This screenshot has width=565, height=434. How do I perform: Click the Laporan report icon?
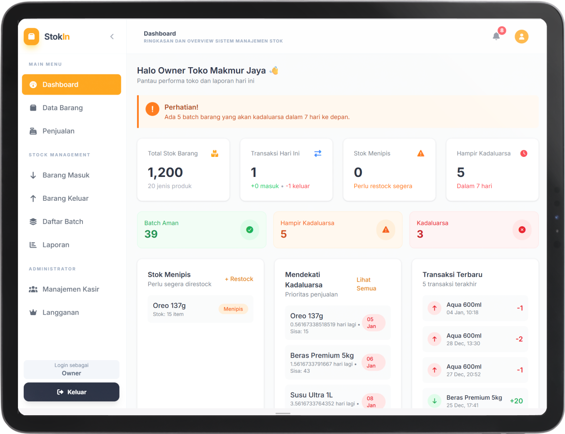[x=33, y=245]
